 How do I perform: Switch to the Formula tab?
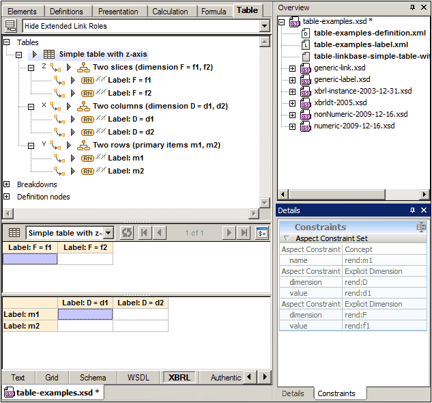[x=214, y=11]
